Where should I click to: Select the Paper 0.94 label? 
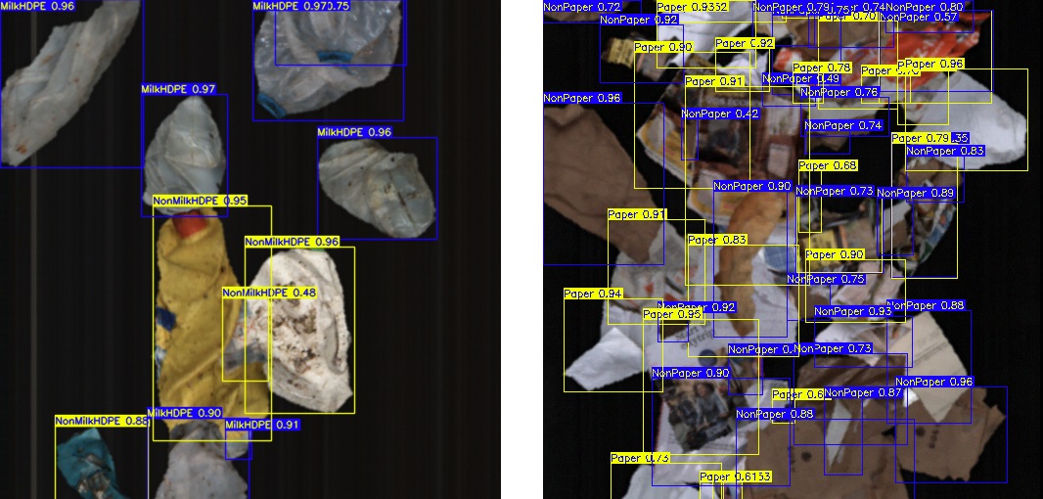593,294
